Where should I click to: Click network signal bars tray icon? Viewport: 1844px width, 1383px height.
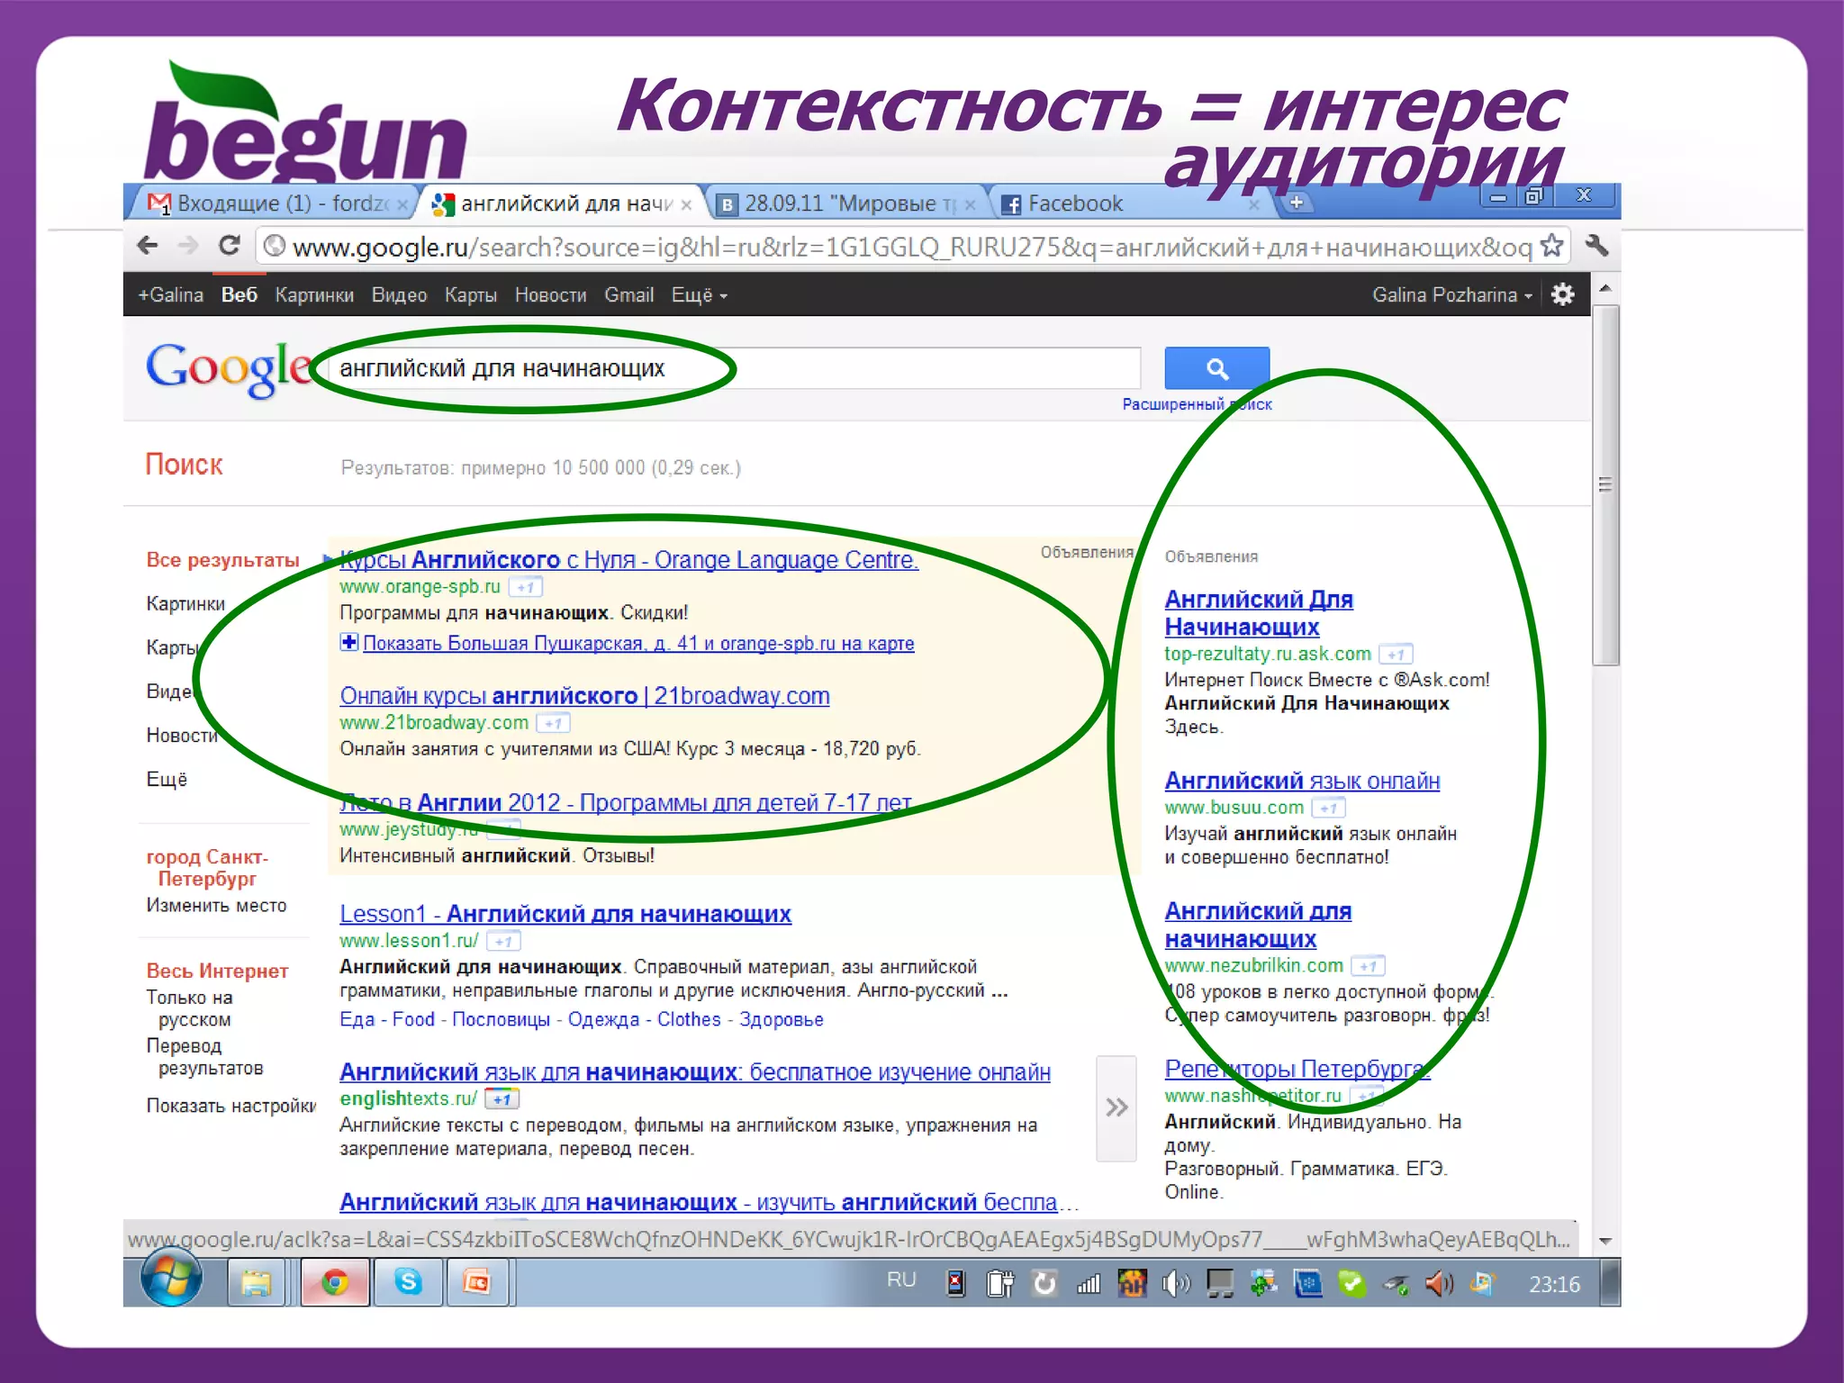tap(1088, 1284)
